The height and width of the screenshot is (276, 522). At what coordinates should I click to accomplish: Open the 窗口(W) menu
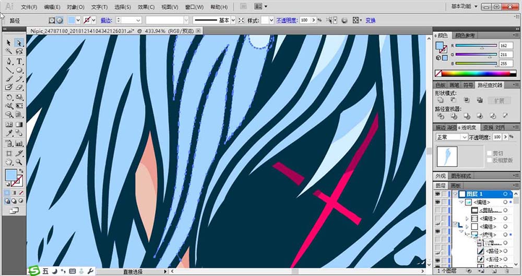(x=194, y=7)
